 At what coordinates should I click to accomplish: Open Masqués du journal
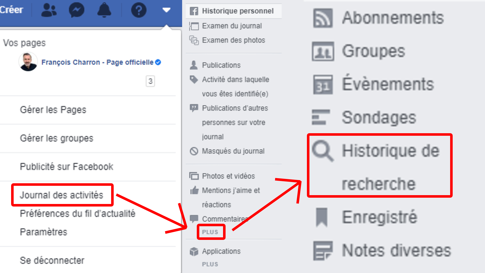pyautogui.click(x=233, y=151)
